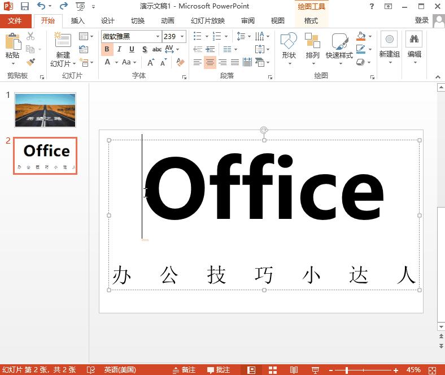Toggle Strikethrough formatting
This screenshot has width=445, height=375.
pyautogui.click(x=156, y=49)
